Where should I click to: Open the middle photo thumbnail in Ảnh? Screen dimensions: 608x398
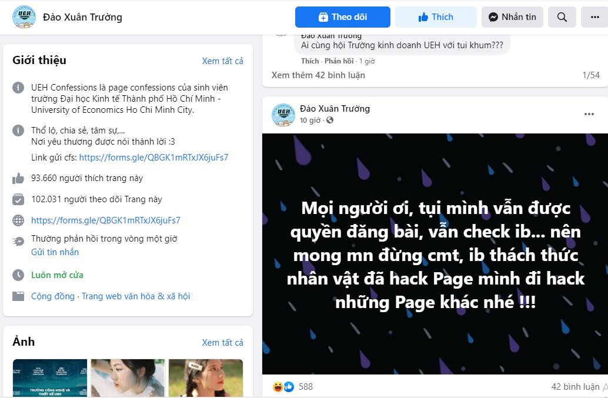tap(127, 381)
